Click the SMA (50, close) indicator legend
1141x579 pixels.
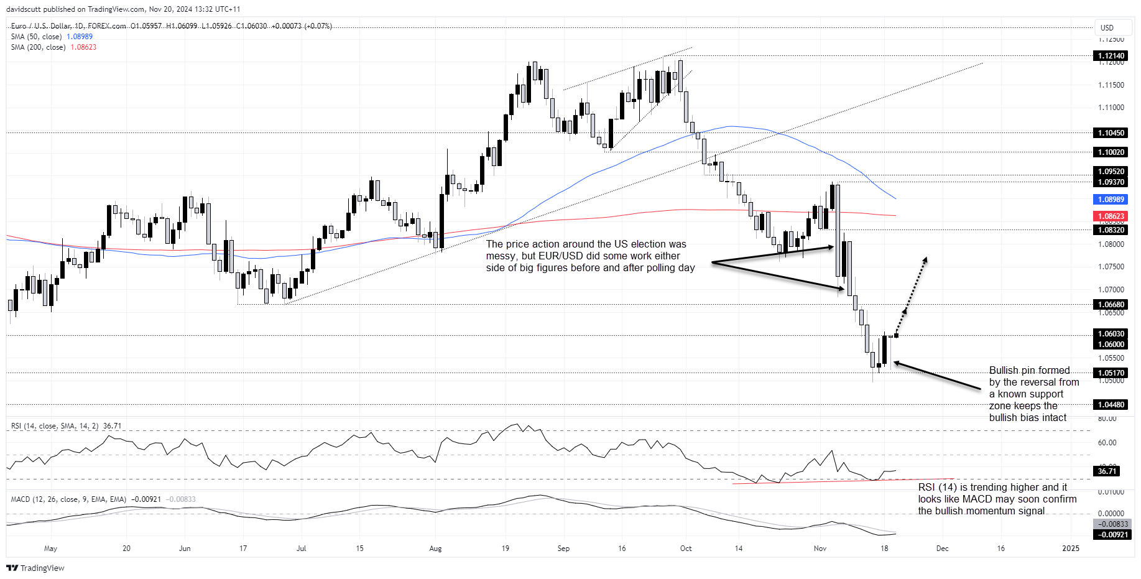[52, 37]
